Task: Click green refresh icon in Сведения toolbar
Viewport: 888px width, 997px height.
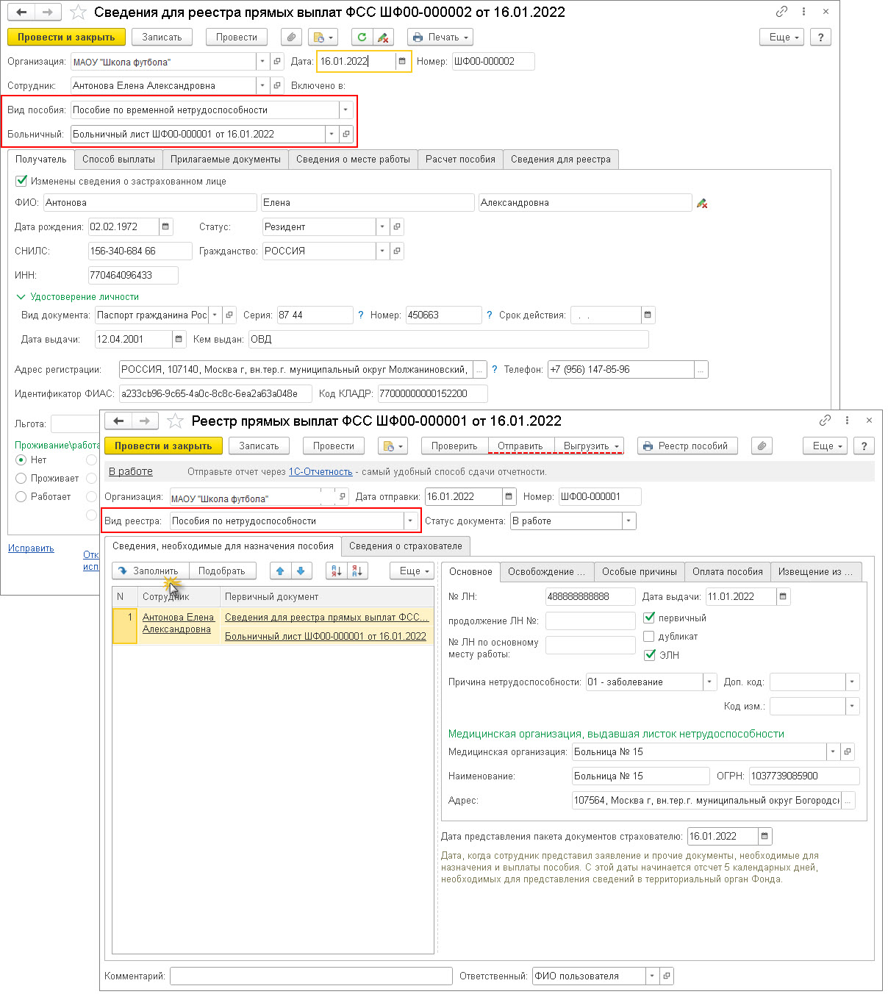Action: 362,37
